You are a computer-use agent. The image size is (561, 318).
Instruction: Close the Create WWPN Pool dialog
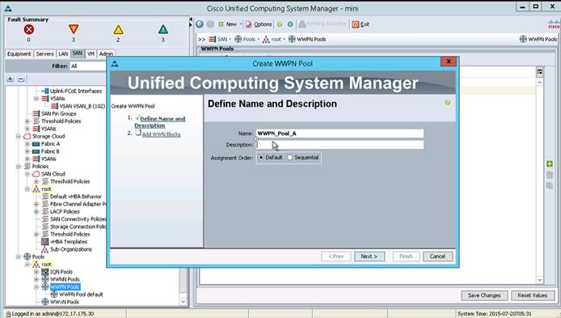(x=449, y=61)
